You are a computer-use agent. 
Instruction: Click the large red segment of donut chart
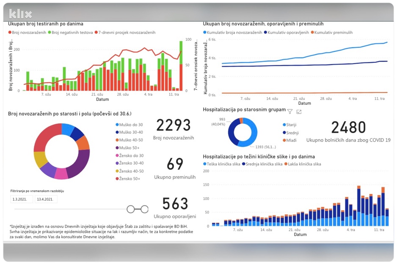pyautogui.click(x=46, y=137)
